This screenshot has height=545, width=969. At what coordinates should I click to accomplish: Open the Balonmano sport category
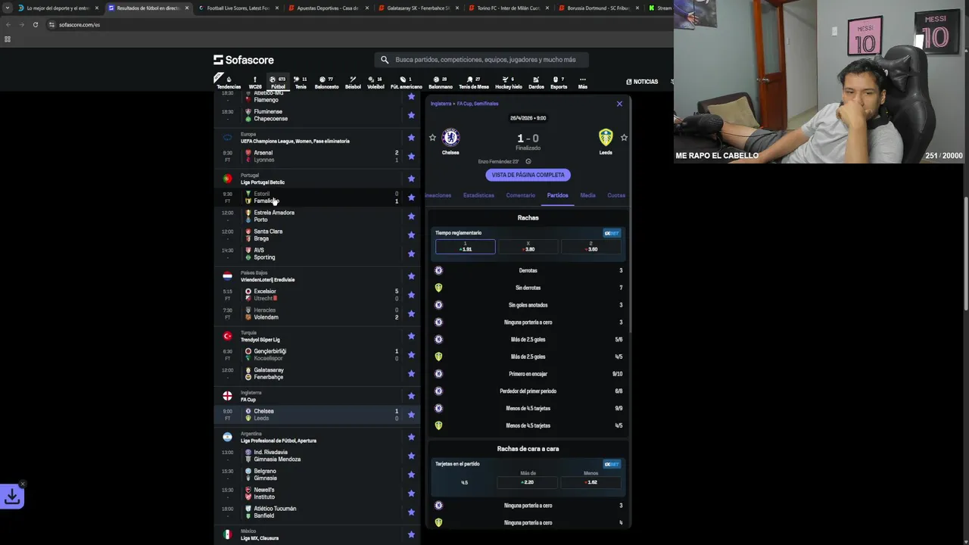coord(441,82)
